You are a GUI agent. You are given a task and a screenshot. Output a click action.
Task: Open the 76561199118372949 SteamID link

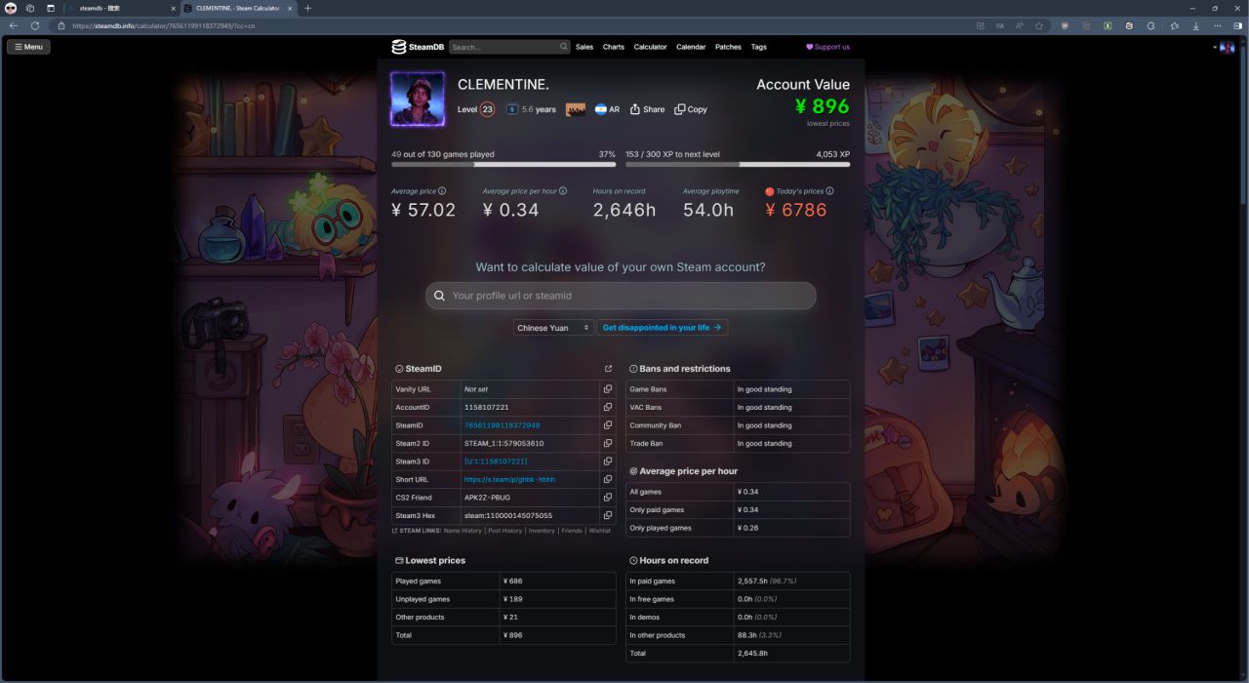(502, 425)
